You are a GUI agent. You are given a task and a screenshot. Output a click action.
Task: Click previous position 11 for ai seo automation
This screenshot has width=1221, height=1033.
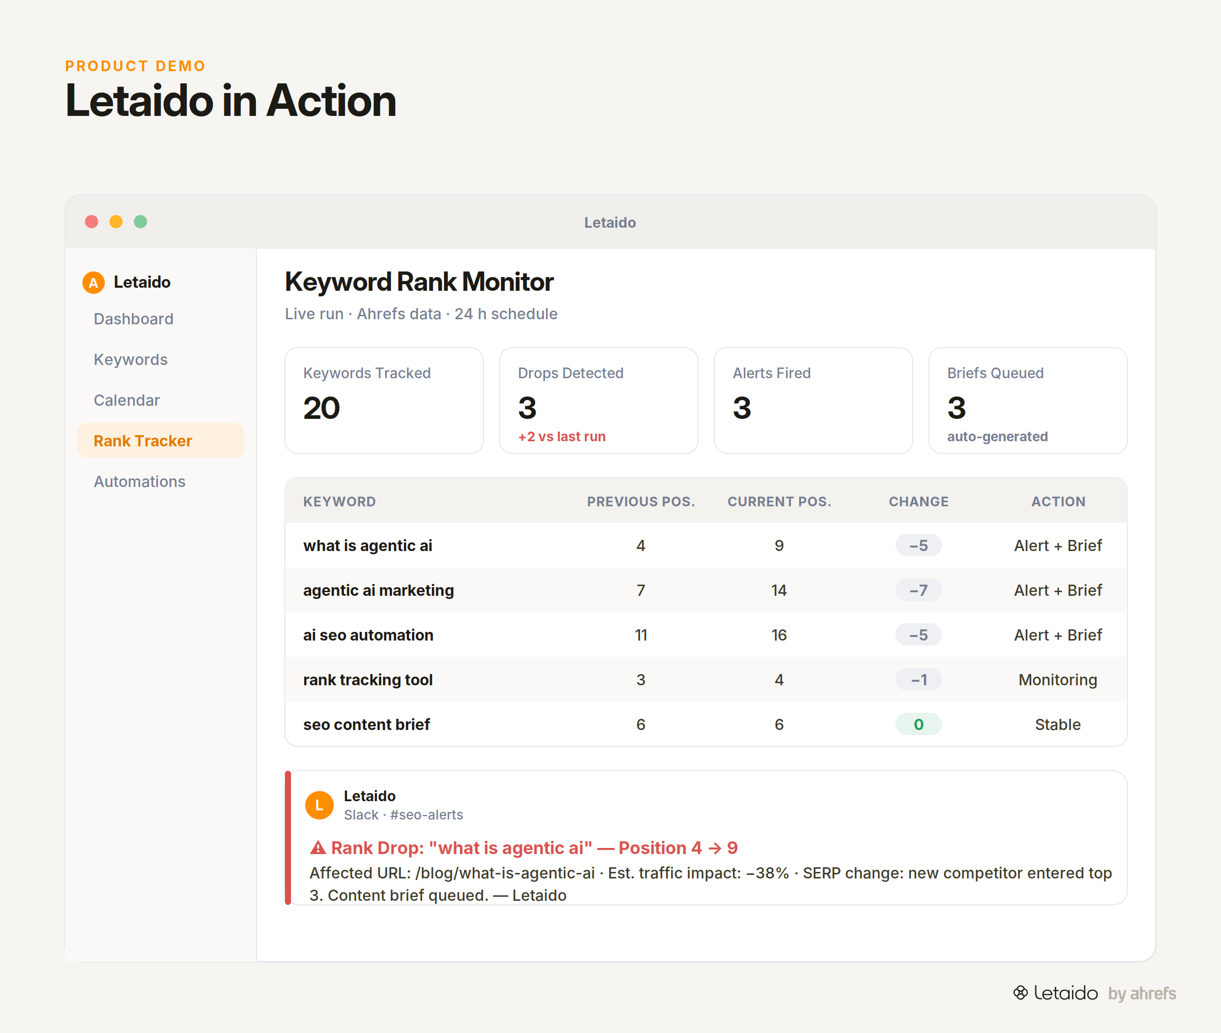(641, 635)
